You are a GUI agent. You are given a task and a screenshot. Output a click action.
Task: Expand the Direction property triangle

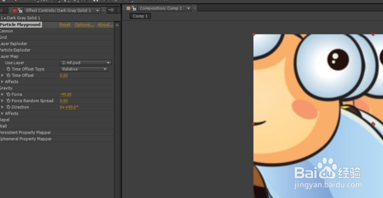2,107
